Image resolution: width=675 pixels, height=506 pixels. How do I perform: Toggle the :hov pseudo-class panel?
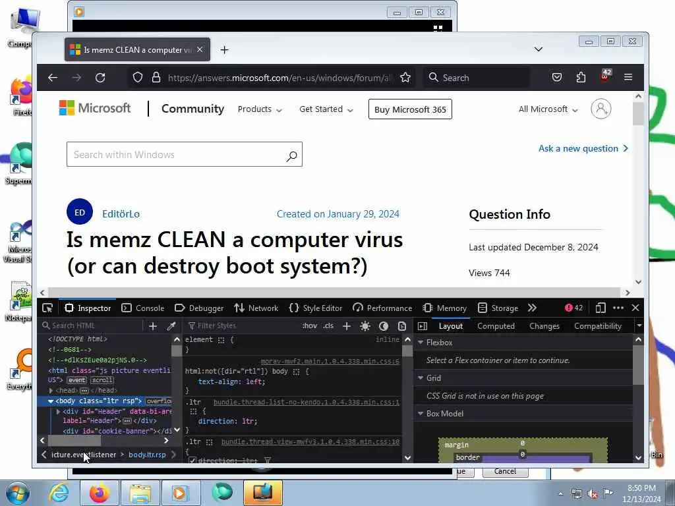310,325
